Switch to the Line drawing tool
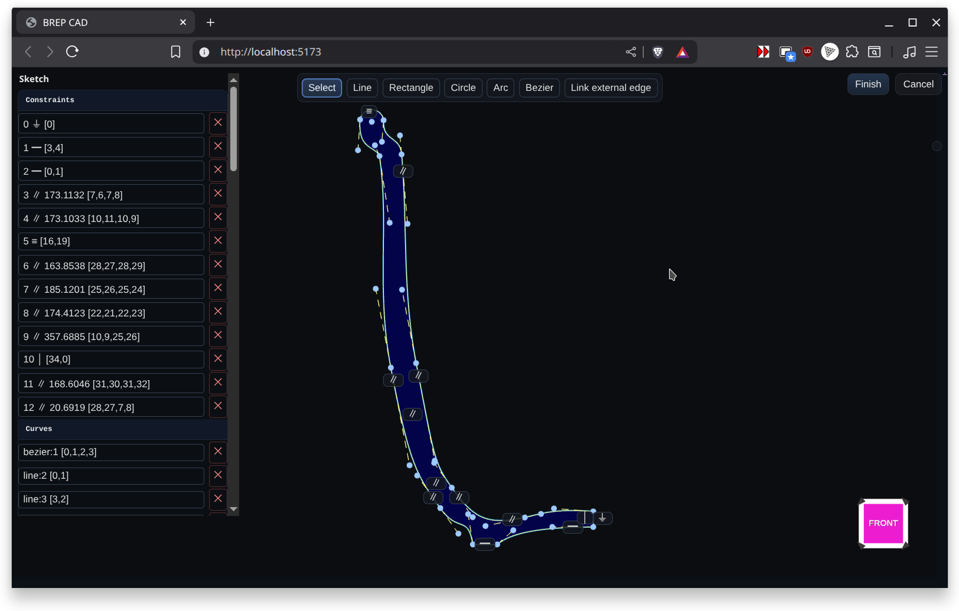This screenshot has height=611, width=959. pos(362,87)
